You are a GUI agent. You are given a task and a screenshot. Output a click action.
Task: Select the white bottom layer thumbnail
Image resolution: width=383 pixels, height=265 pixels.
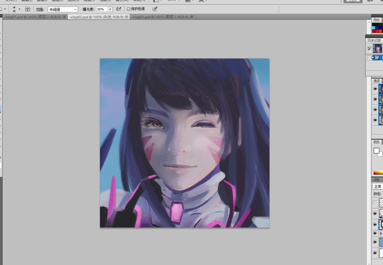(x=381, y=254)
